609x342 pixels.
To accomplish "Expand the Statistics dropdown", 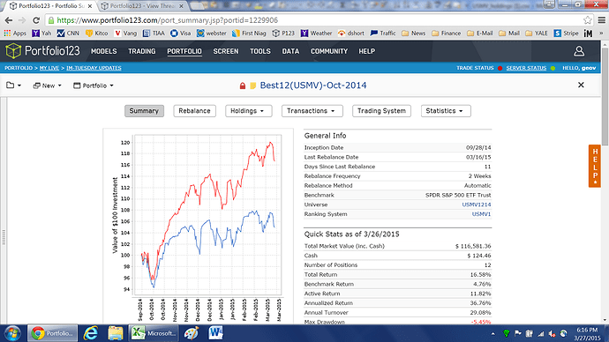I will pos(446,111).
